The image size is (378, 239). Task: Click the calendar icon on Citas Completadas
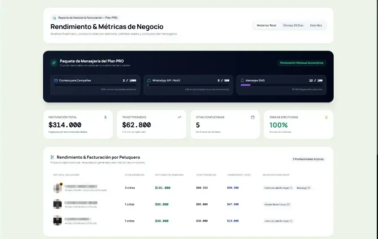[x=253, y=117]
